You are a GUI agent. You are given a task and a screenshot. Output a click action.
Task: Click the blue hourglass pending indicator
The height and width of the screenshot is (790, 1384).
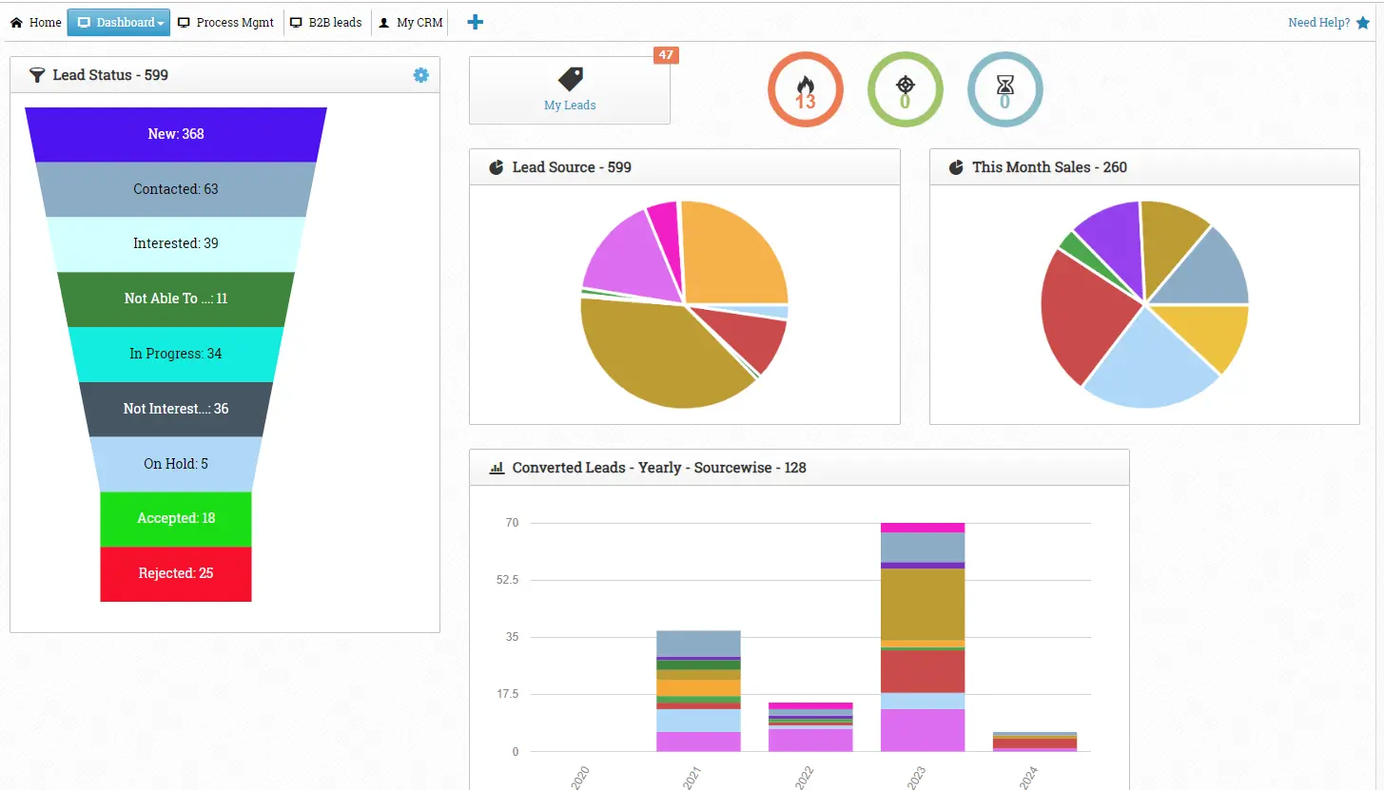click(x=1005, y=88)
